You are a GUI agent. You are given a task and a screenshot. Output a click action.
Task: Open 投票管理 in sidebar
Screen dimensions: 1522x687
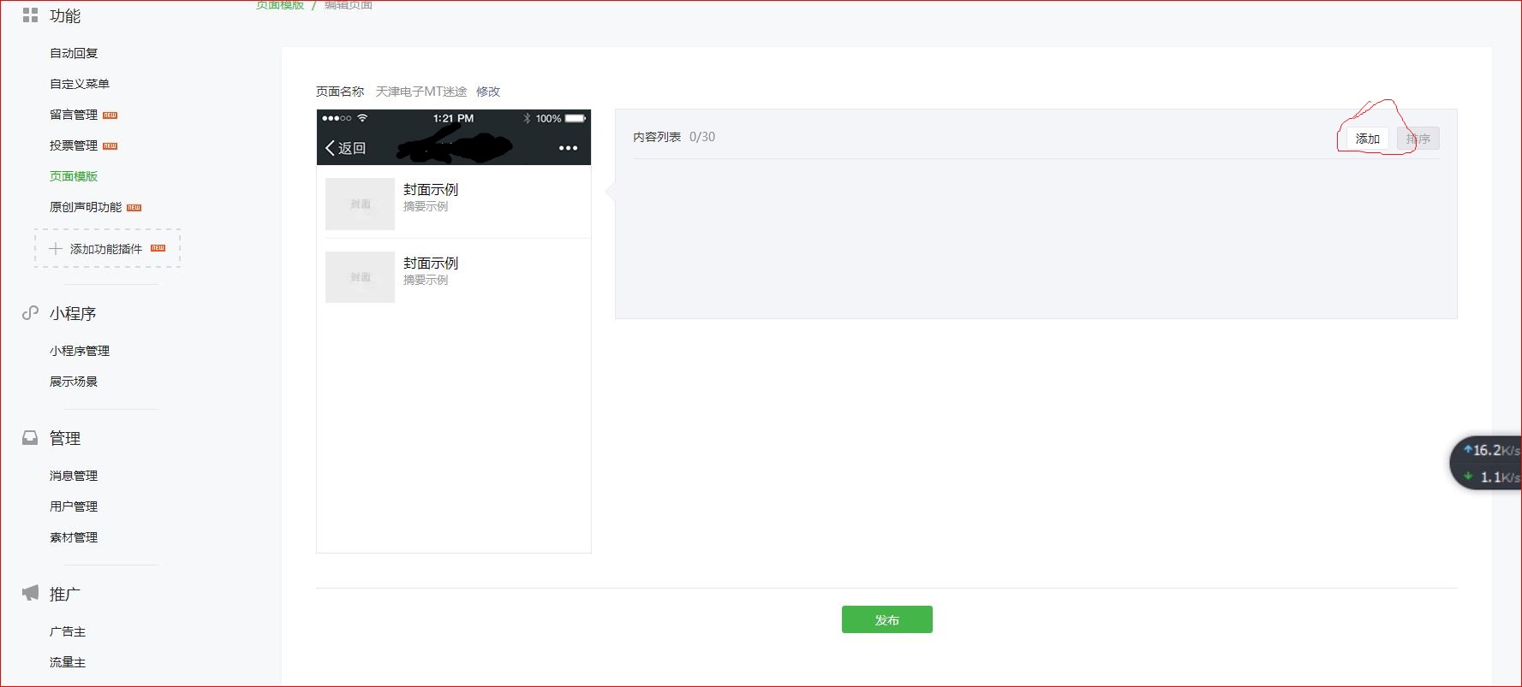74,145
